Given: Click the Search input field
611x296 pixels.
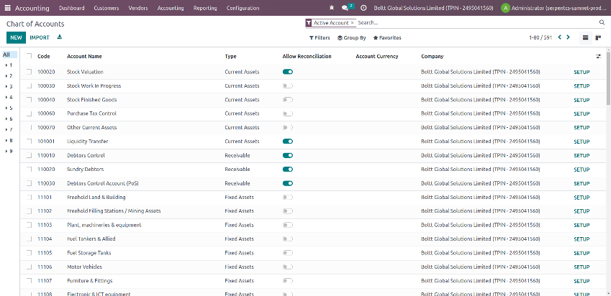Looking at the screenshot, I should pos(477,23).
